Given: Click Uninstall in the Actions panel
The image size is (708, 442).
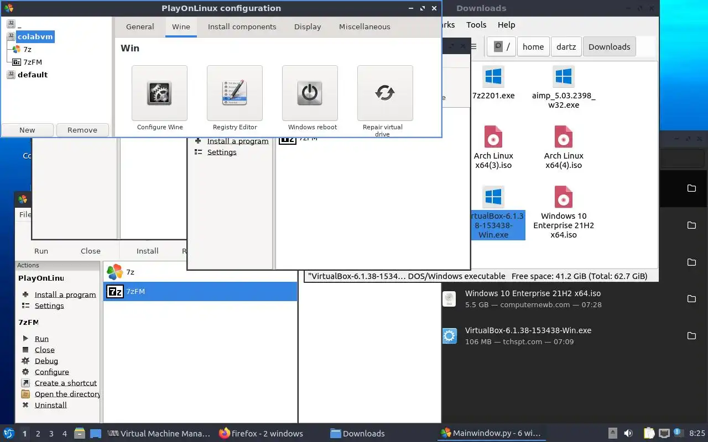Looking at the screenshot, I should coord(50,405).
